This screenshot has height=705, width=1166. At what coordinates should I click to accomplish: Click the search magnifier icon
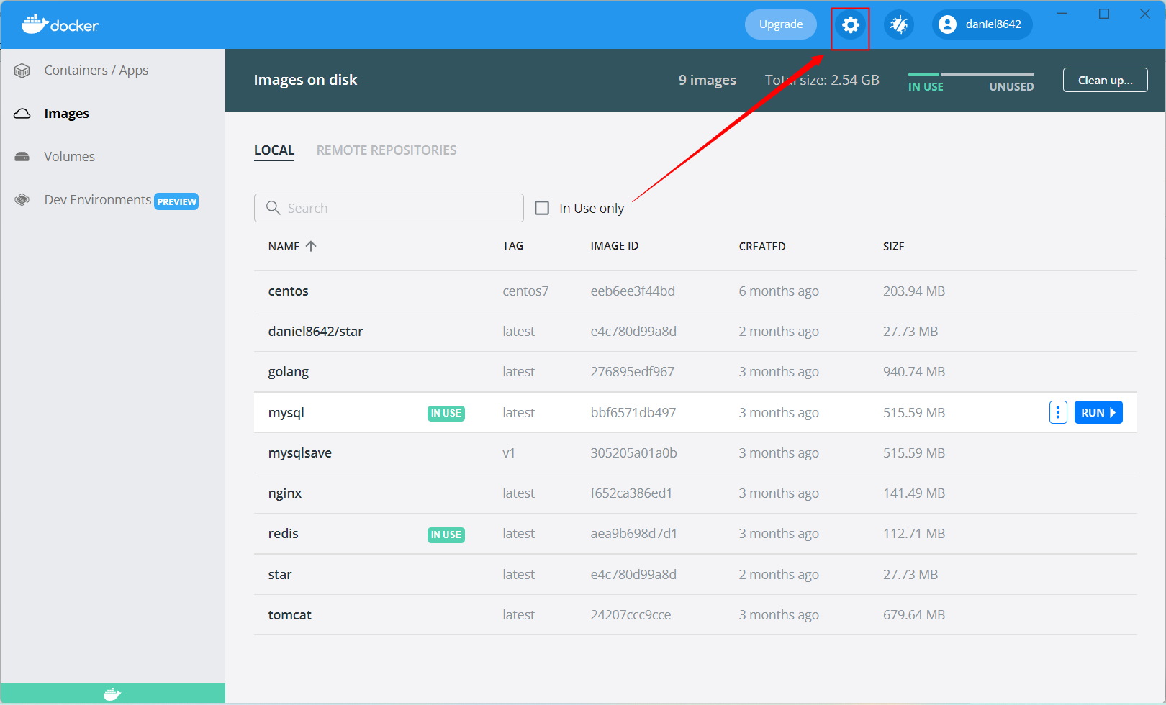(273, 208)
